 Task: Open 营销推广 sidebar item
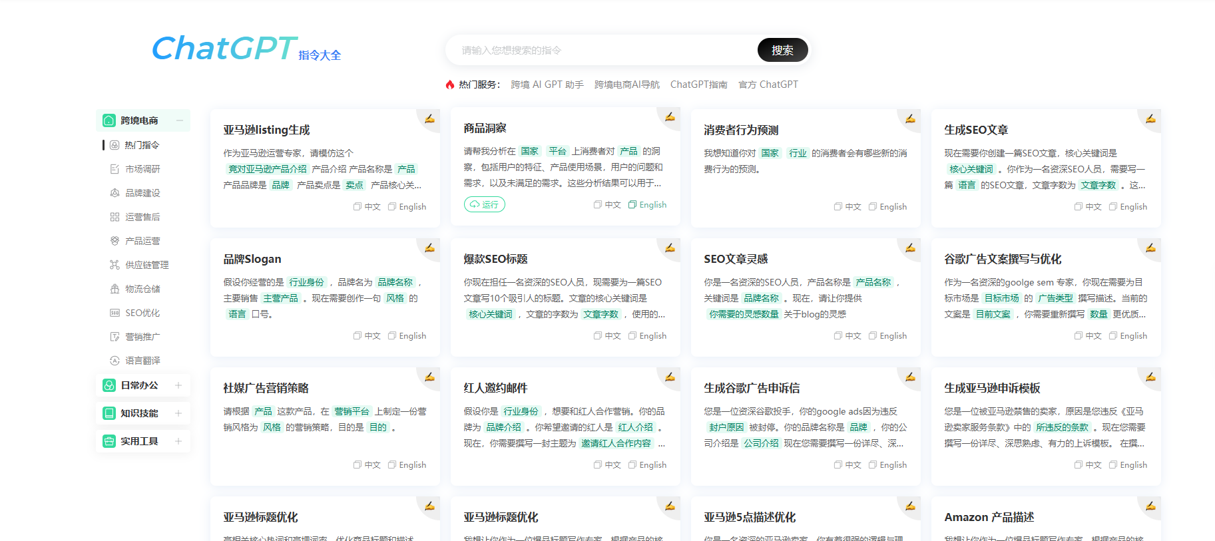(142, 337)
